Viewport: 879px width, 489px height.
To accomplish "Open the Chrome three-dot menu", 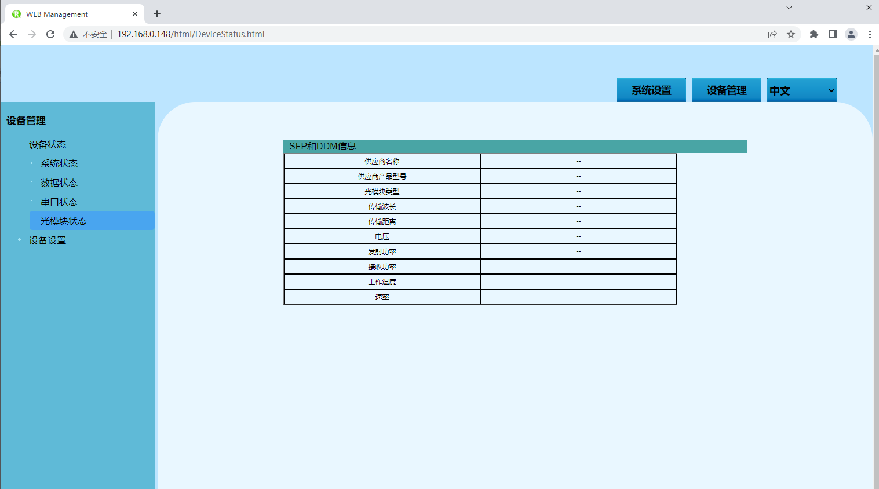I will point(870,34).
